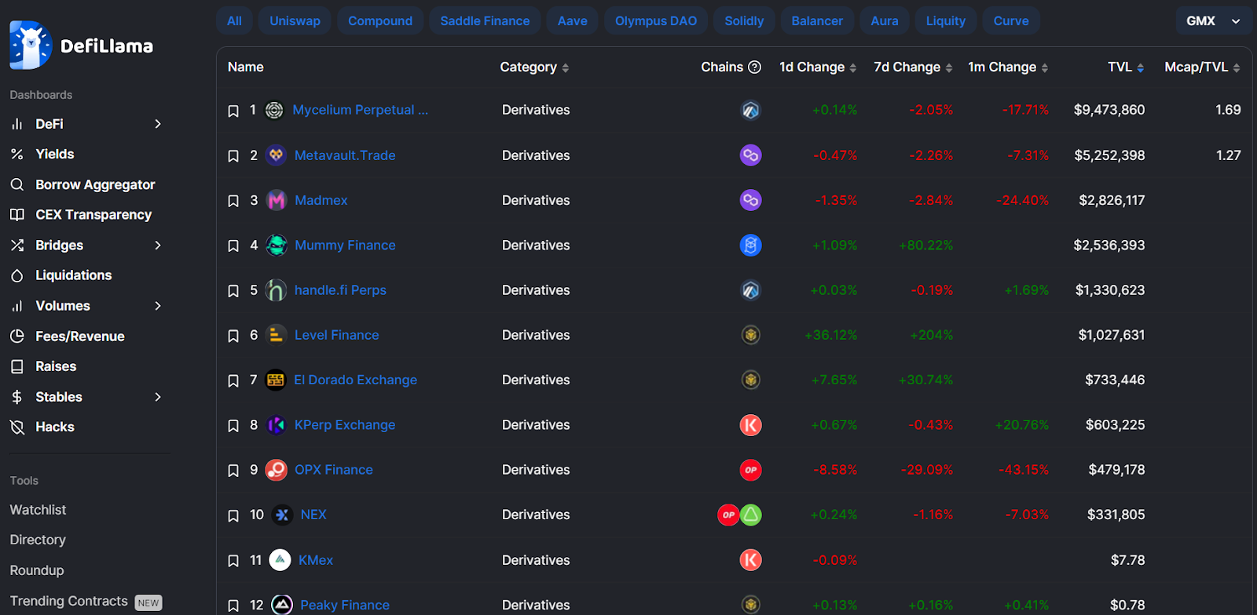
Task: Click the Borrow Aggregator search icon
Action: pos(16,185)
